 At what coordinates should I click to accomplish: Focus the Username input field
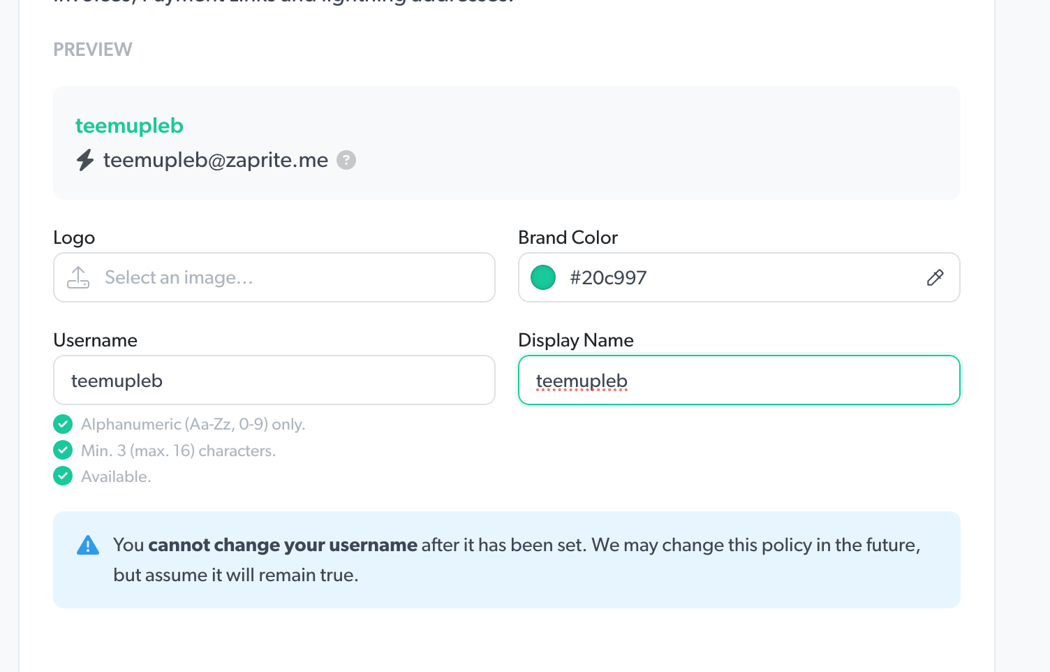(x=274, y=381)
